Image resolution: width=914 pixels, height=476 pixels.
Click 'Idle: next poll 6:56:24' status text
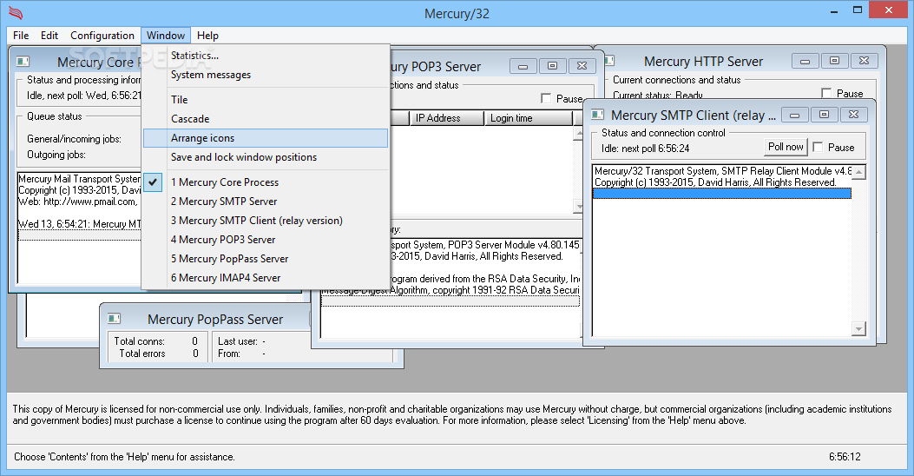click(x=645, y=149)
